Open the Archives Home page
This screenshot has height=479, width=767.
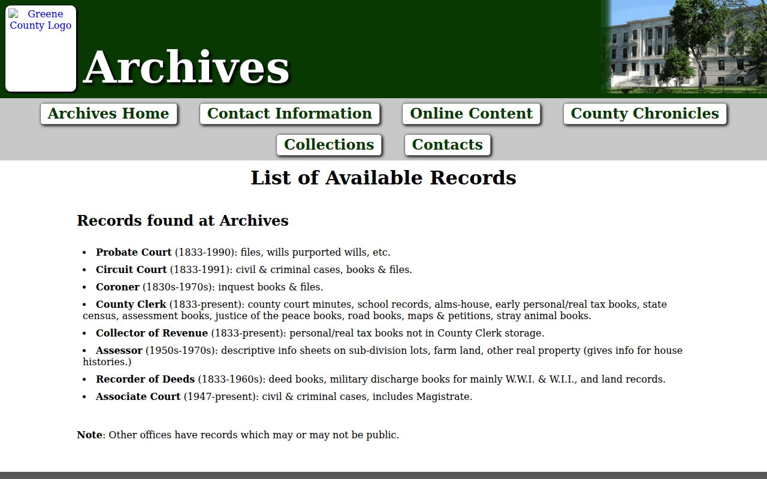click(108, 114)
